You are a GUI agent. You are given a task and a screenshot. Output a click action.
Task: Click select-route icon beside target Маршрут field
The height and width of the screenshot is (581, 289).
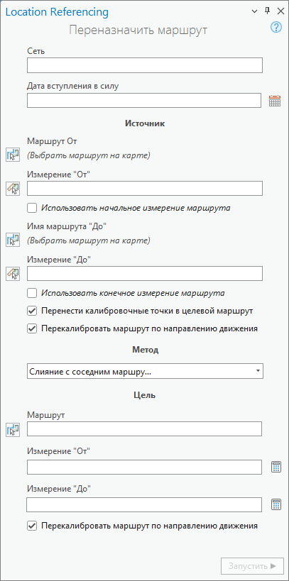(x=13, y=430)
